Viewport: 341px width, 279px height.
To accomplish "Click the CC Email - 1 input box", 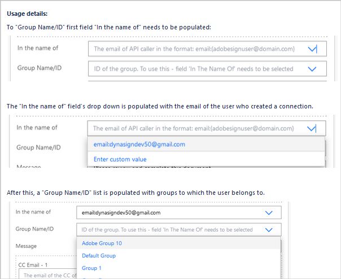I will (x=45, y=274).
